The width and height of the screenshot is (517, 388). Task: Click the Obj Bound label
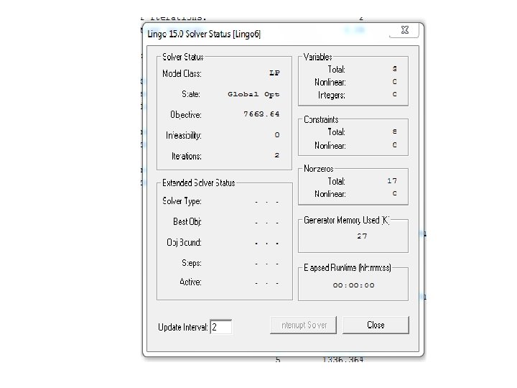(x=184, y=243)
